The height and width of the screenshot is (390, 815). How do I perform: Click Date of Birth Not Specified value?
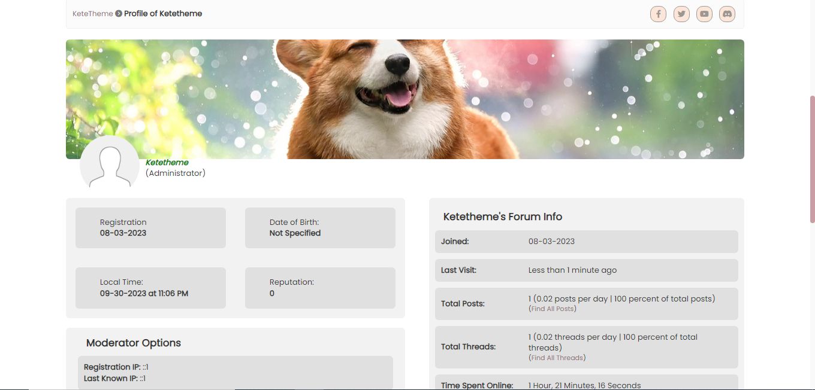pos(295,233)
